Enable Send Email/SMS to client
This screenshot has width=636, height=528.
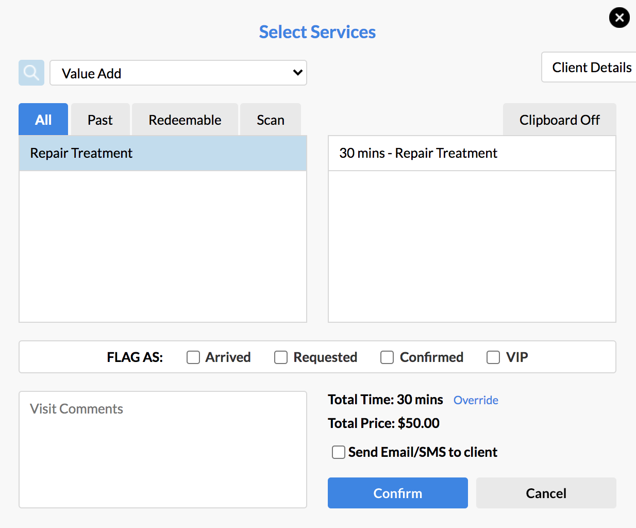[x=339, y=452]
